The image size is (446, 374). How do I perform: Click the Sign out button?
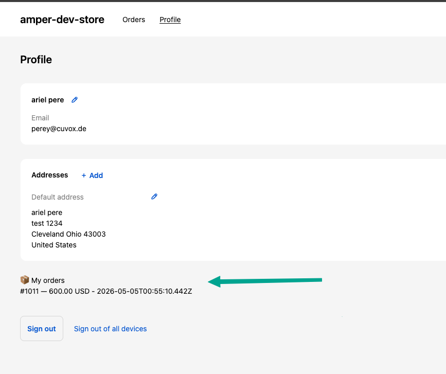tap(42, 329)
